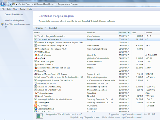This screenshot has width=160, height=120.
Task: Open View installed updates link
Action: 14,20
